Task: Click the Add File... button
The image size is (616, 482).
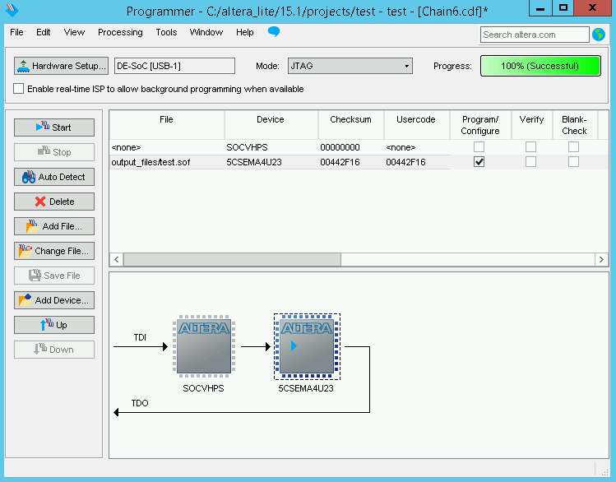Action: click(54, 226)
